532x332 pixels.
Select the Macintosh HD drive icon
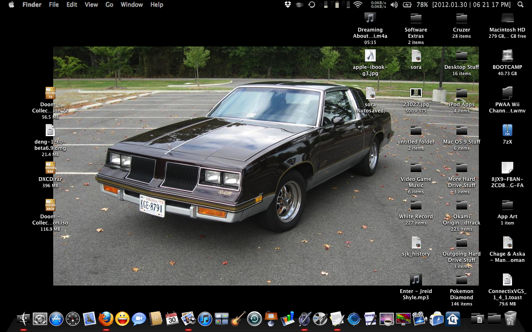tap(507, 18)
